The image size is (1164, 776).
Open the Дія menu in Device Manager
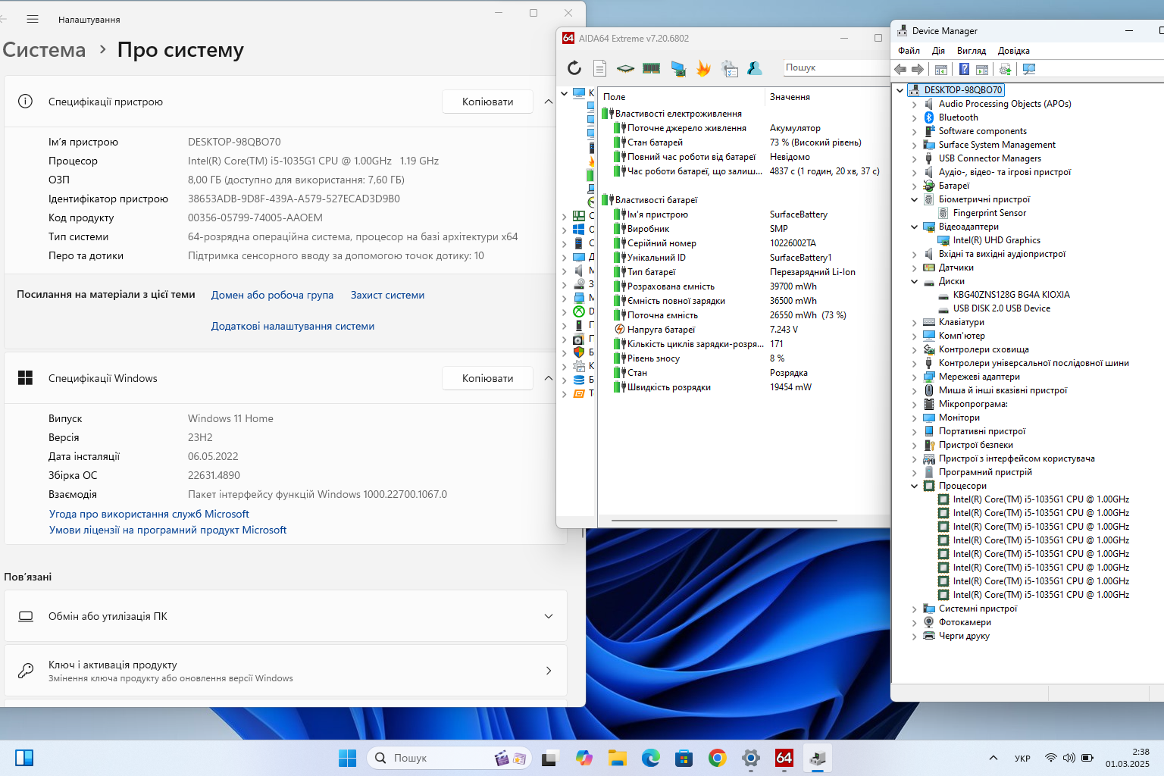coord(938,51)
